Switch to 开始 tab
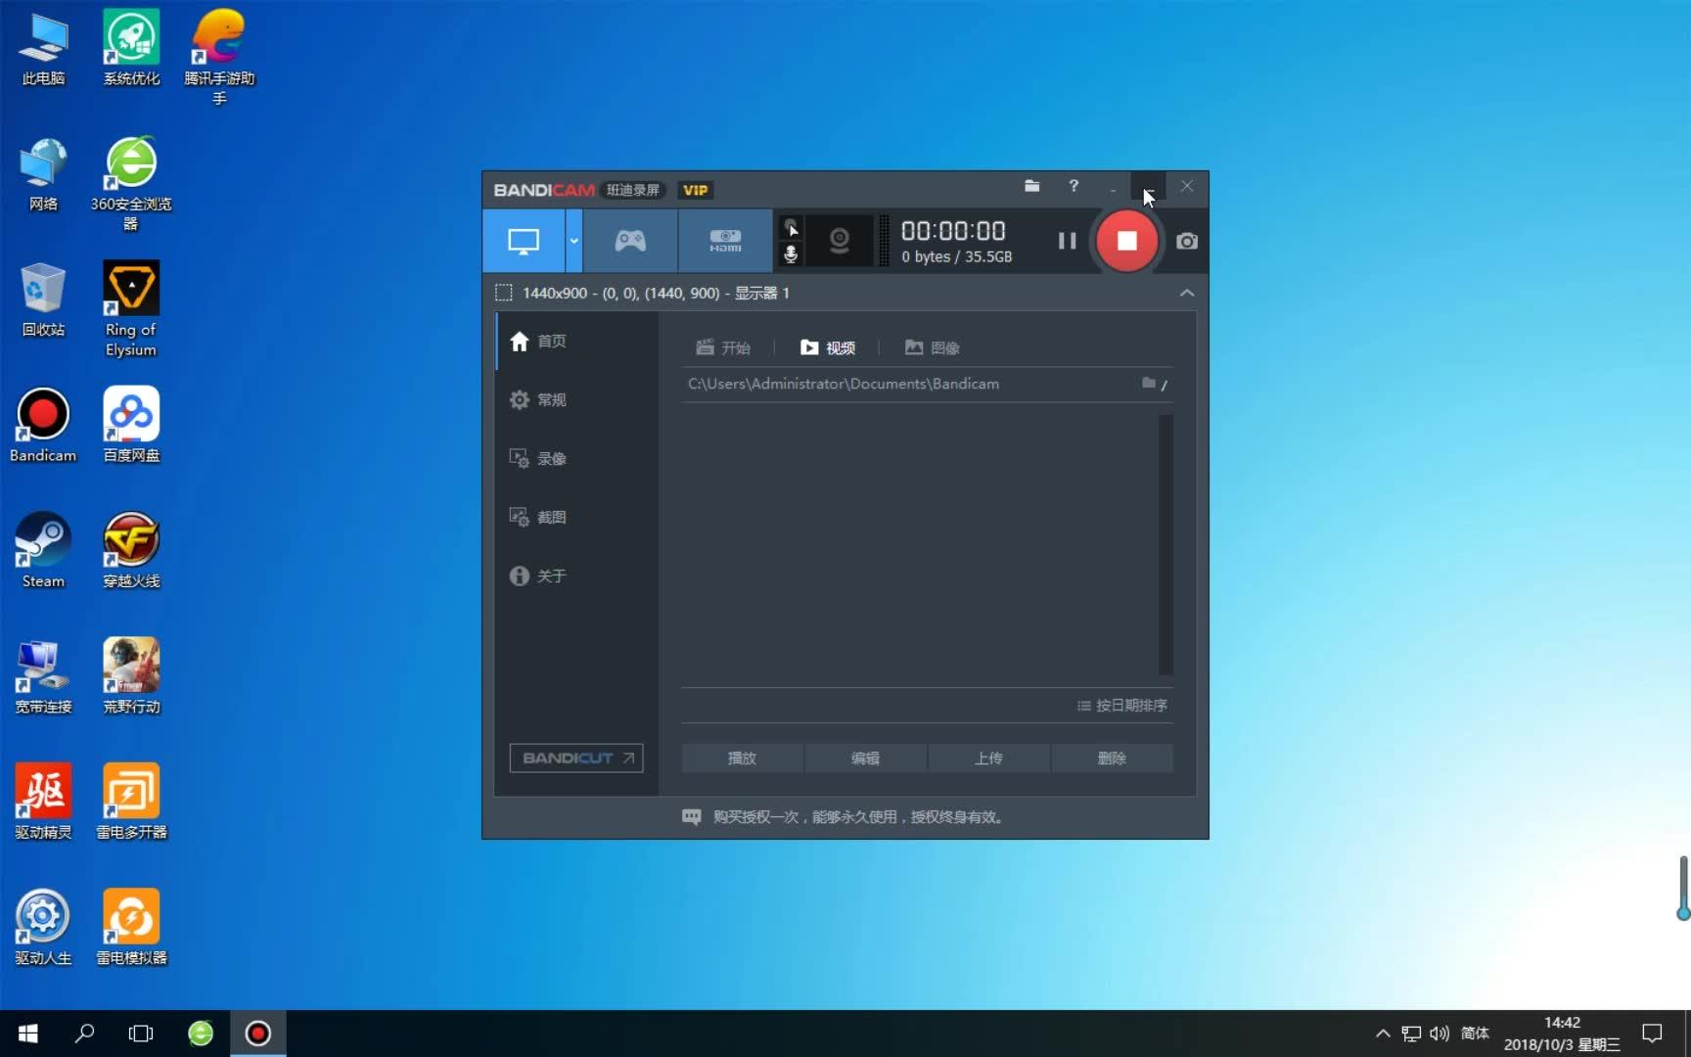The width and height of the screenshot is (1691, 1057). point(723,347)
